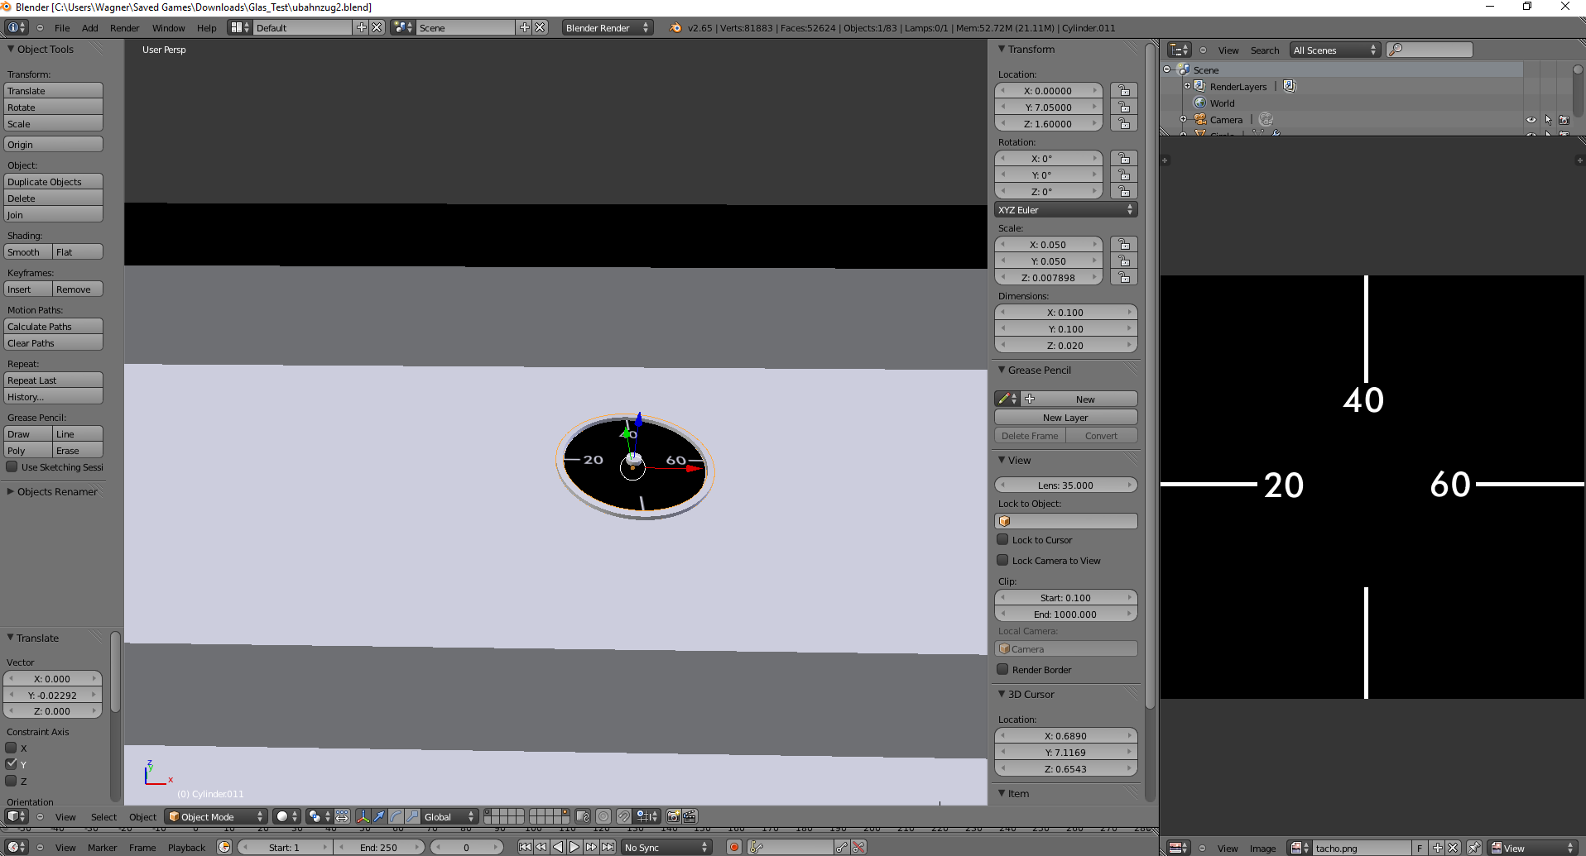Image resolution: width=1586 pixels, height=856 pixels.
Task: Uncheck the Y constraint axis checkbox
Action: [x=12, y=764]
